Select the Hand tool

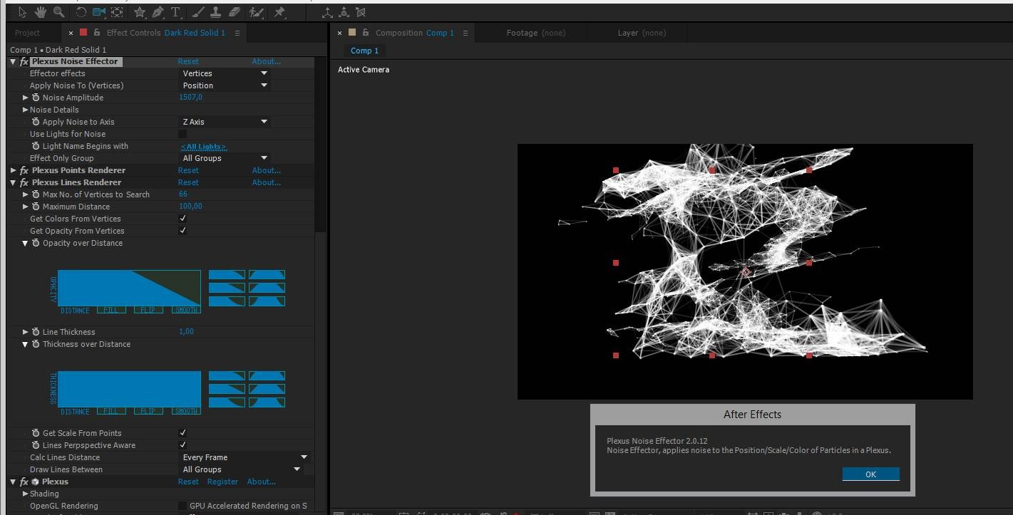pos(41,12)
